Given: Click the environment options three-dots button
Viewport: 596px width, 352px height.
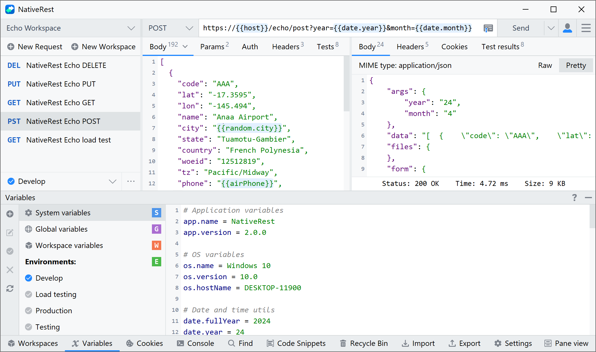Looking at the screenshot, I should [x=131, y=181].
